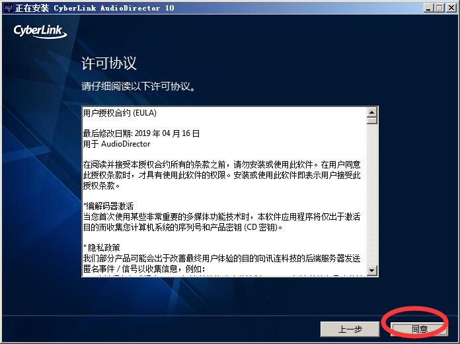Image resolution: width=460 pixels, height=344 pixels.
Task: Go back with the 上一步 button
Action: pyautogui.click(x=350, y=329)
